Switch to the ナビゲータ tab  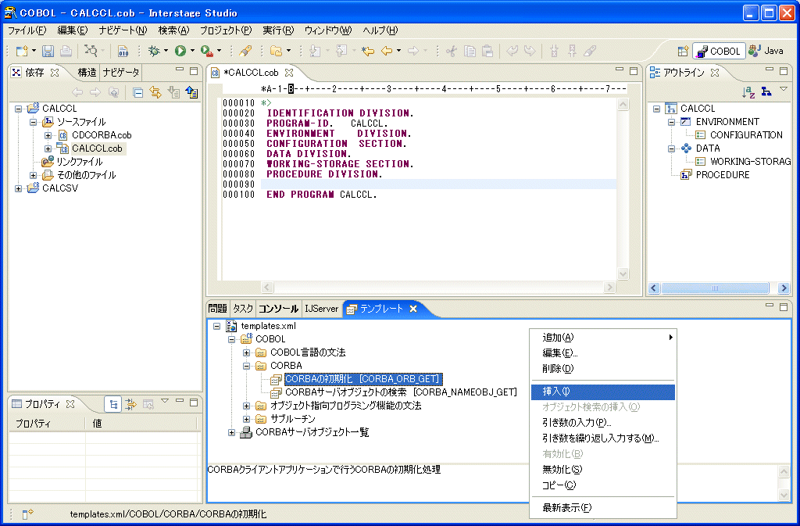click(120, 73)
